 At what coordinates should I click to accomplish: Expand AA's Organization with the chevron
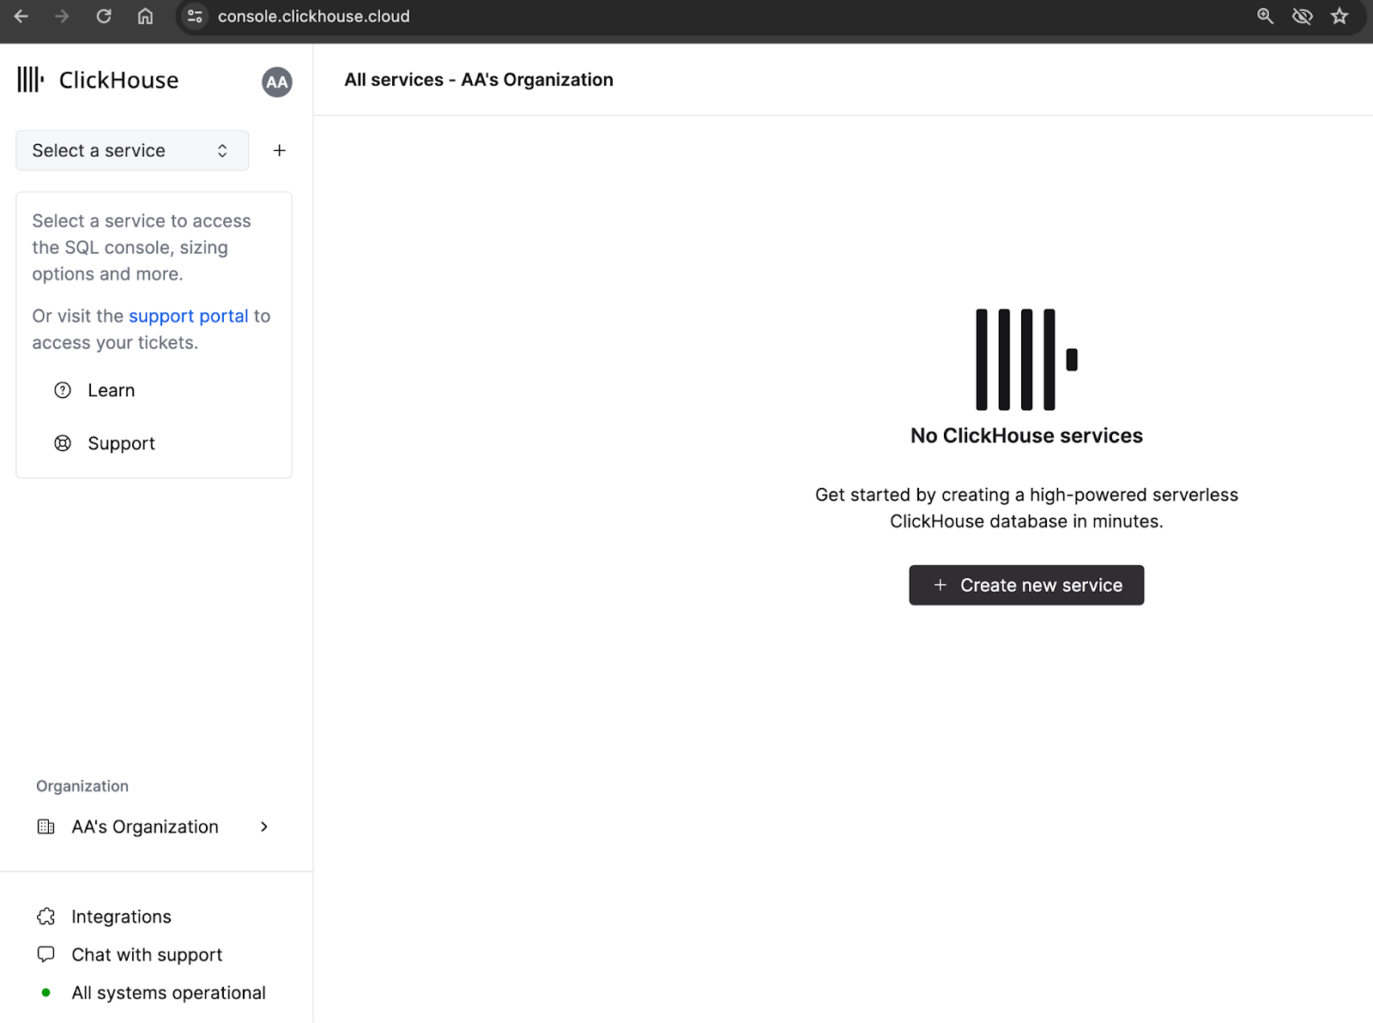[263, 827]
